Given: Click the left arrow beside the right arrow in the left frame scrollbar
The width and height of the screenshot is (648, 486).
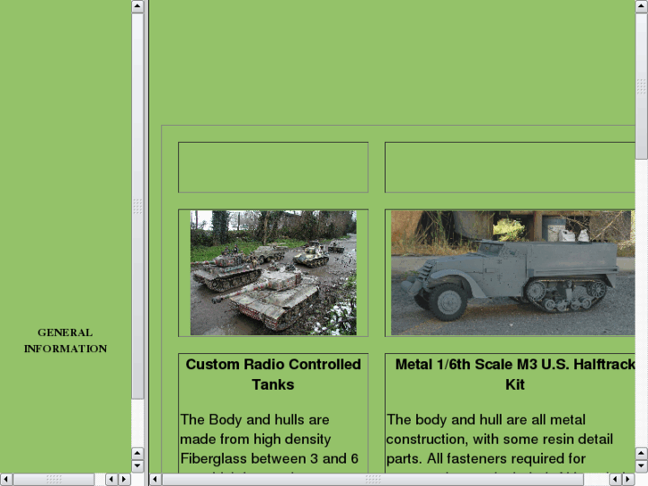Looking at the screenshot, I should 111,480.
